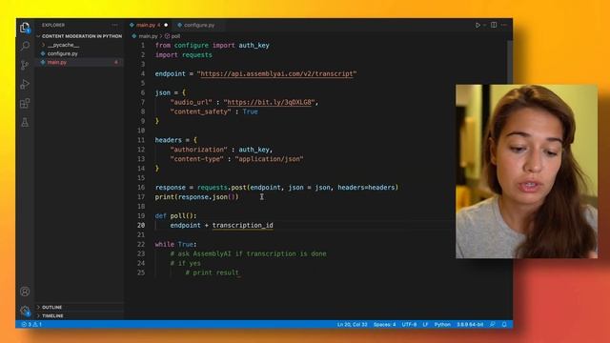Image resolution: width=610 pixels, height=343 pixels.
Task: Click the EXPLORER panel title
Action: pyautogui.click(x=53, y=25)
